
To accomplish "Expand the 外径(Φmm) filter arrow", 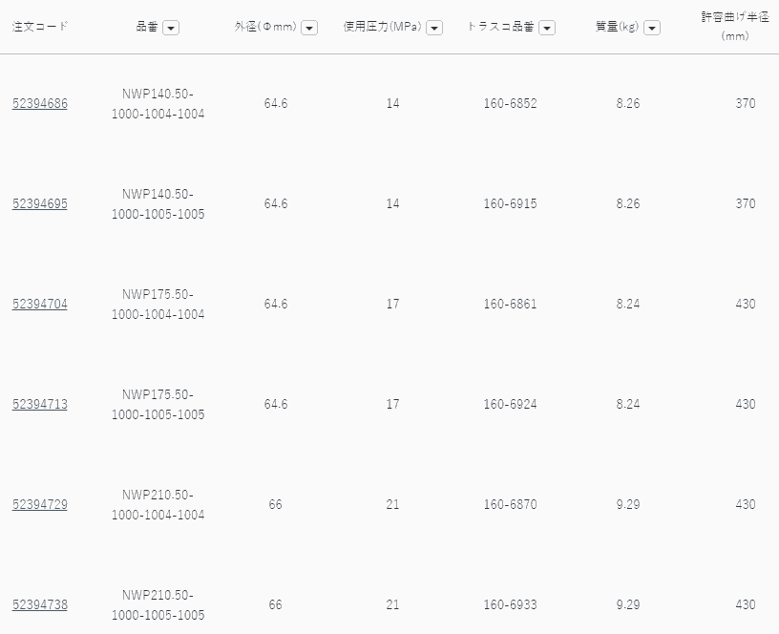I will [309, 28].
